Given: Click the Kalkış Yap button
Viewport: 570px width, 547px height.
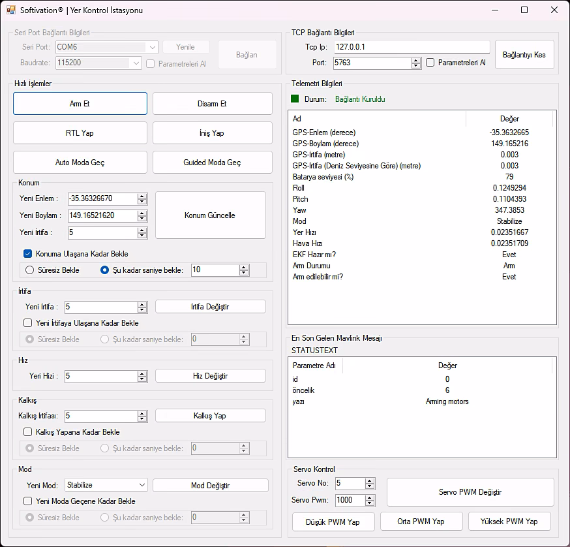Looking at the screenshot, I should click(211, 416).
